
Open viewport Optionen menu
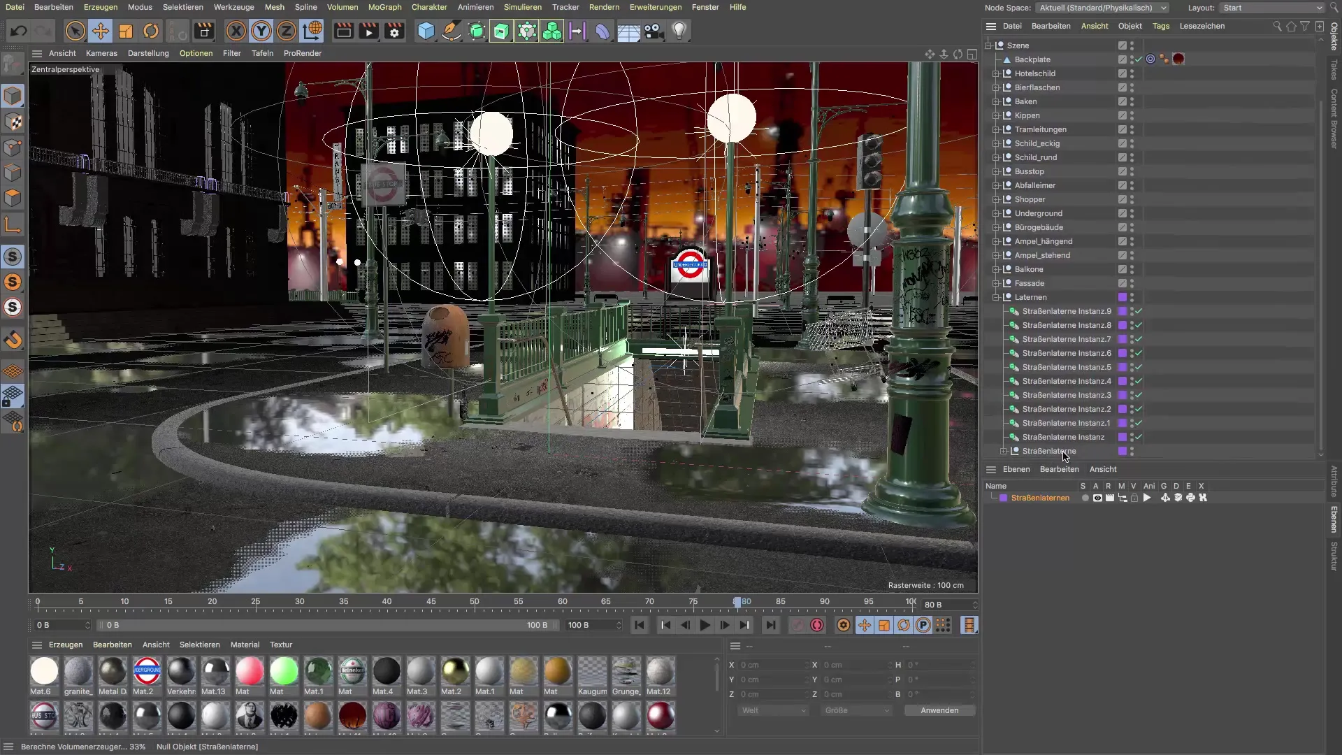point(196,53)
